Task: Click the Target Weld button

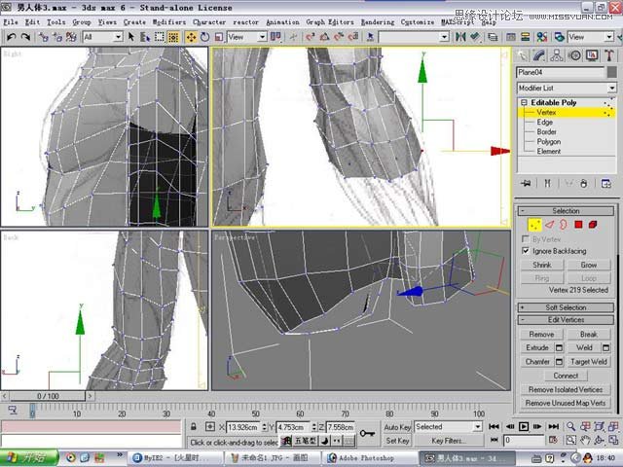Action: pyautogui.click(x=589, y=362)
